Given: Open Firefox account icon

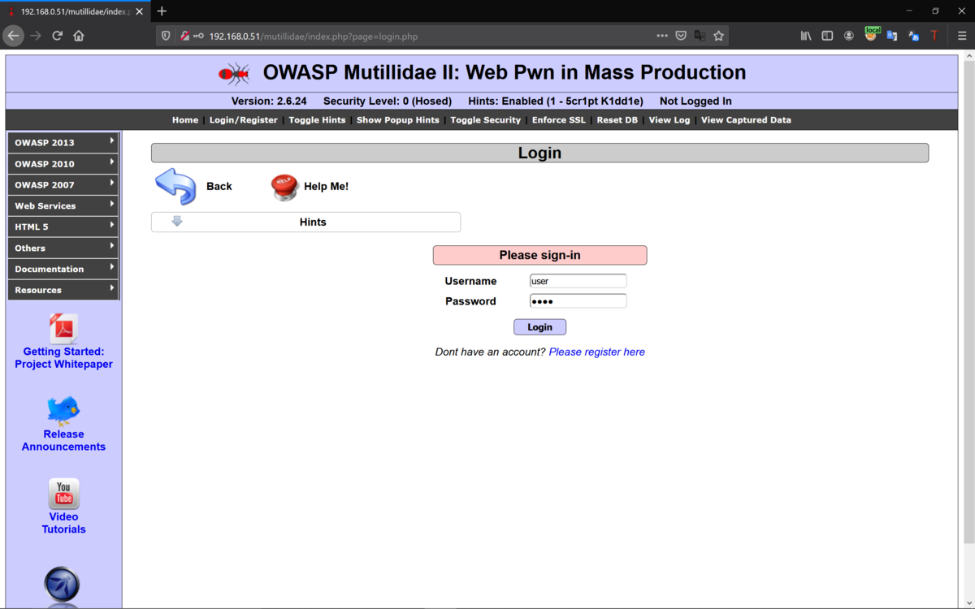Looking at the screenshot, I should point(849,36).
